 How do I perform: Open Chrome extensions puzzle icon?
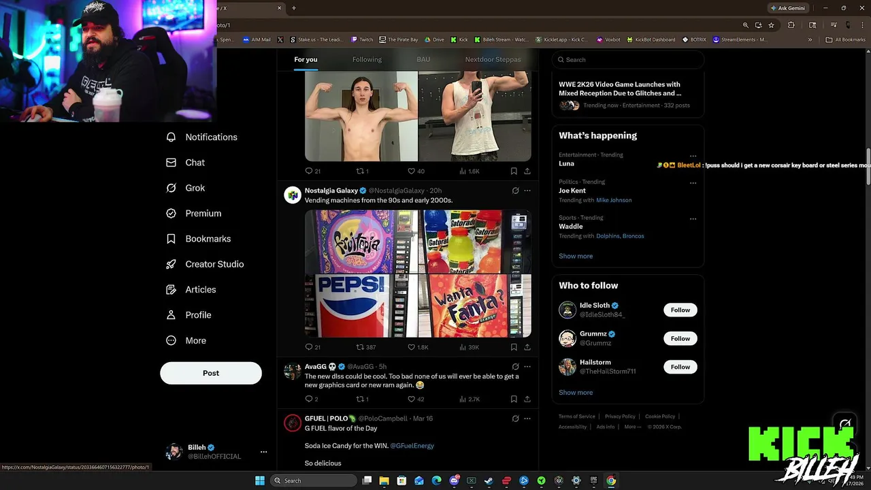point(791,25)
